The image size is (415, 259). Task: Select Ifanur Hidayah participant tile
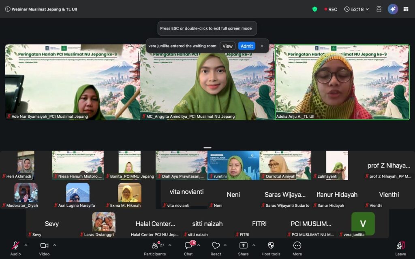[337, 195]
